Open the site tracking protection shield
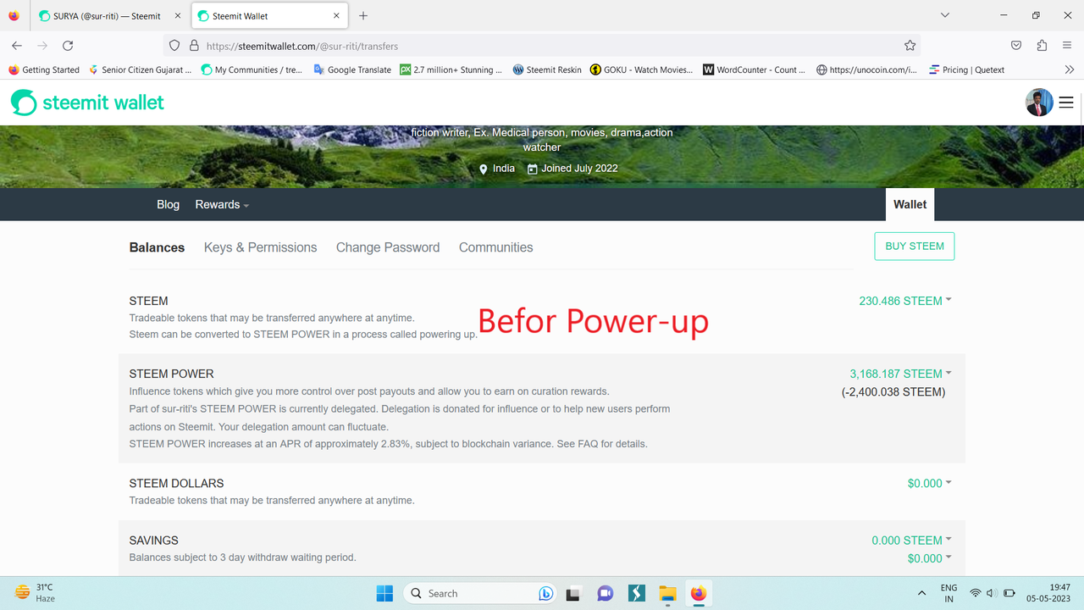The height and width of the screenshot is (610, 1084). pyautogui.click(x=174, y=46)
